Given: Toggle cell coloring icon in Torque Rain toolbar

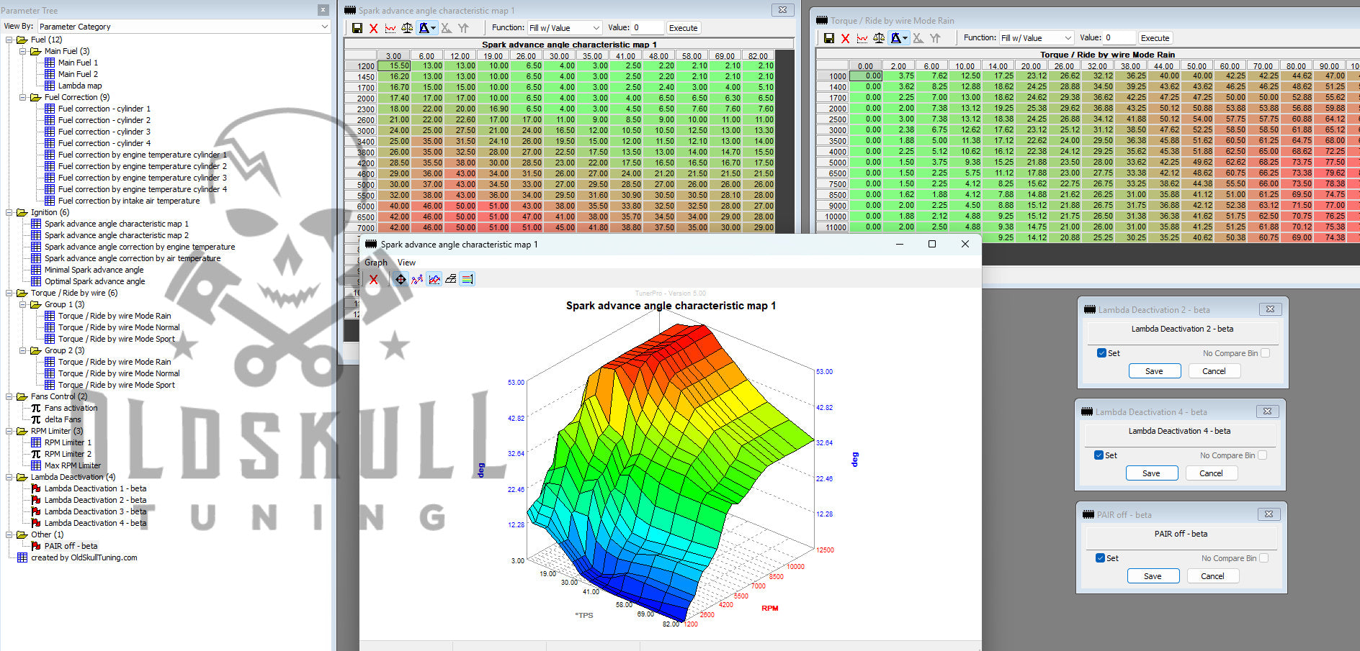Looking at the screenshot, I should (899, 38).
